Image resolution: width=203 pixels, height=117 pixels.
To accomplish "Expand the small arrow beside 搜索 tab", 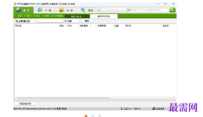I will click(x=99, y=10).
